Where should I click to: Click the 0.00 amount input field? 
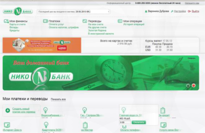125,123
